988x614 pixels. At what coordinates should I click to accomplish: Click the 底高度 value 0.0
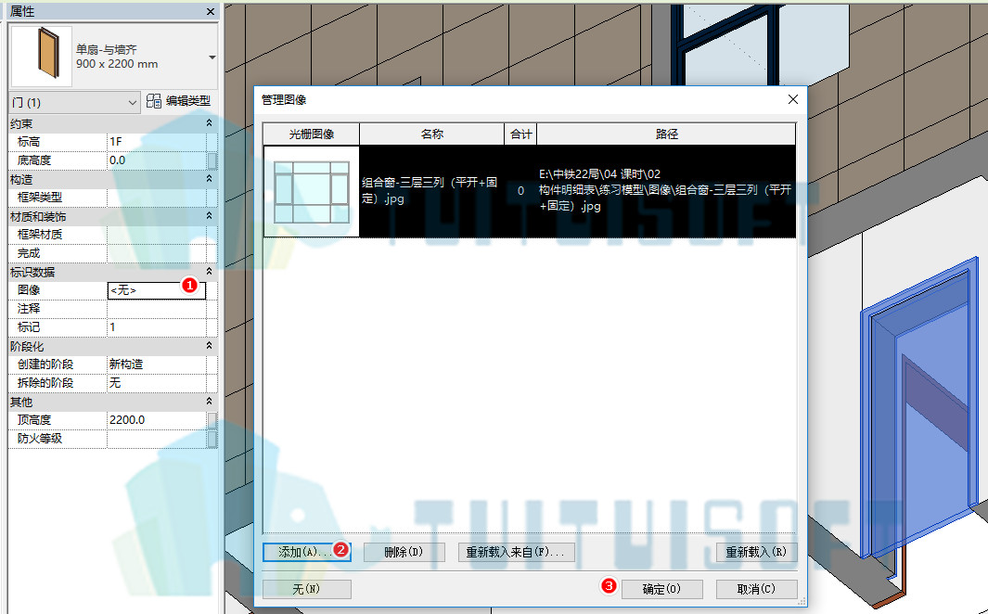click(x=157, y=160)
